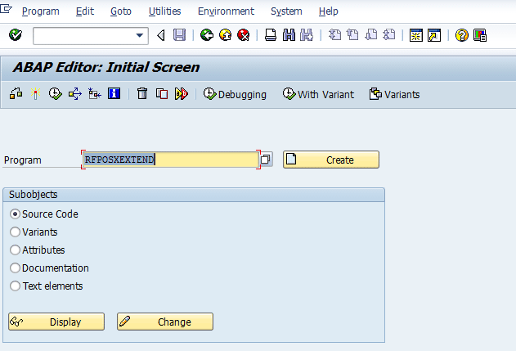Click the Delete trash can icon
516x351 pixels.
click(x=142, y=94)
